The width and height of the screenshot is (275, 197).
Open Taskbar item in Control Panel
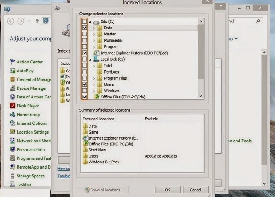pyautogui.click(x=24, y=184)
